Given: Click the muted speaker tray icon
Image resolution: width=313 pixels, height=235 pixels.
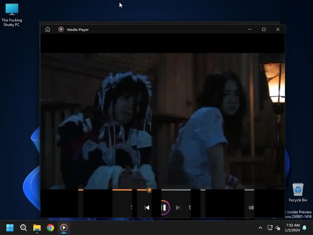Looking at the screenshot, I should [278, 228].
